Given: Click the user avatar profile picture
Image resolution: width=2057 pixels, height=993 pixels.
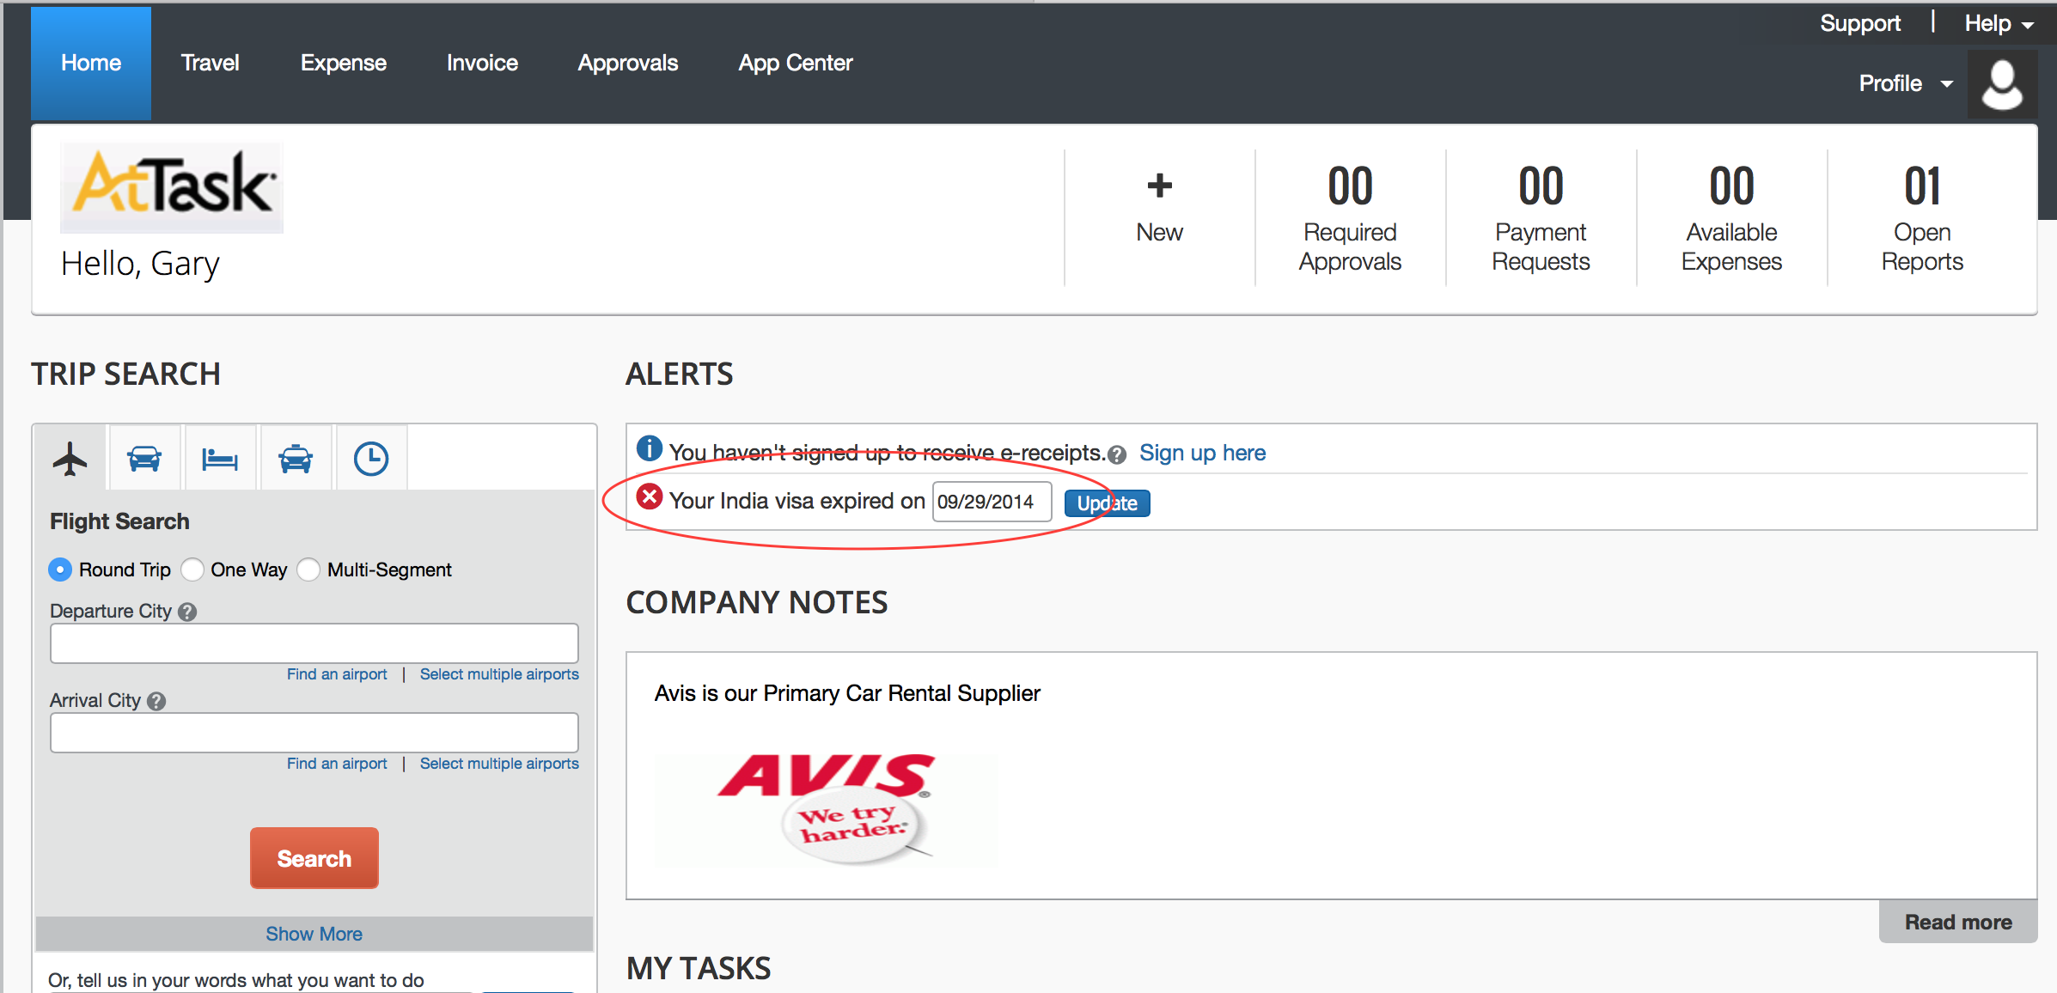Looking at the screenshot, I should pos(2002,84).
